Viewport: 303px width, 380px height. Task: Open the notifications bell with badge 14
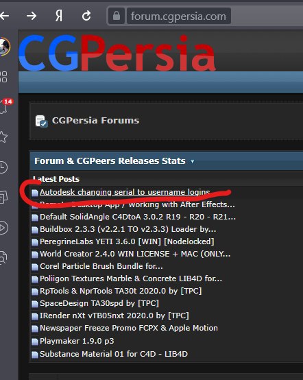tap(5, 106)
